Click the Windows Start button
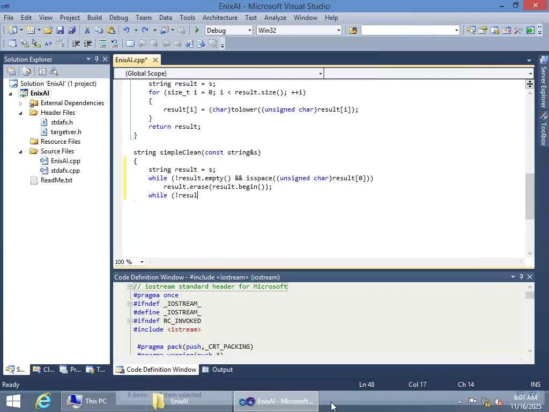 [x=13, y=401]
